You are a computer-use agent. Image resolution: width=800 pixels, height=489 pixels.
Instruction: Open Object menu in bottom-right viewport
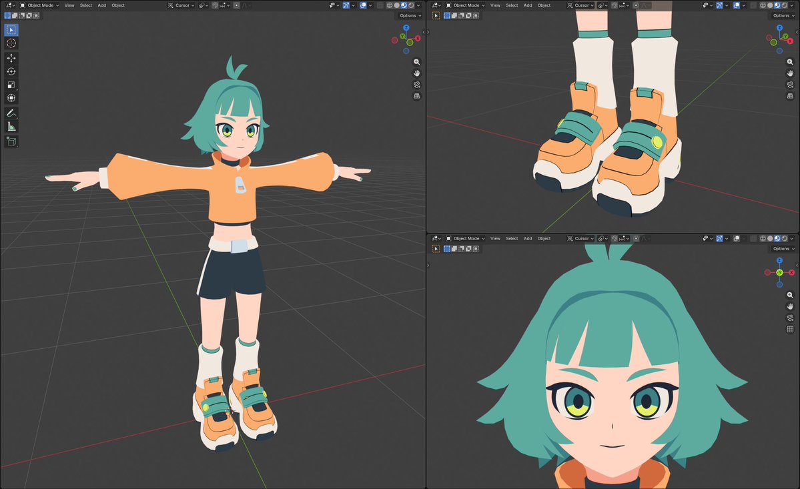544,238
